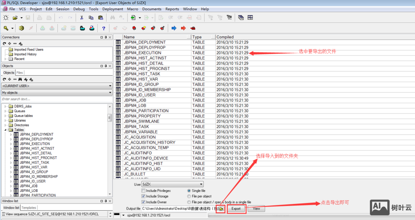Screen dimensions: 415x220
Task: Click the Log on key icon
Action: click(6, 28)
